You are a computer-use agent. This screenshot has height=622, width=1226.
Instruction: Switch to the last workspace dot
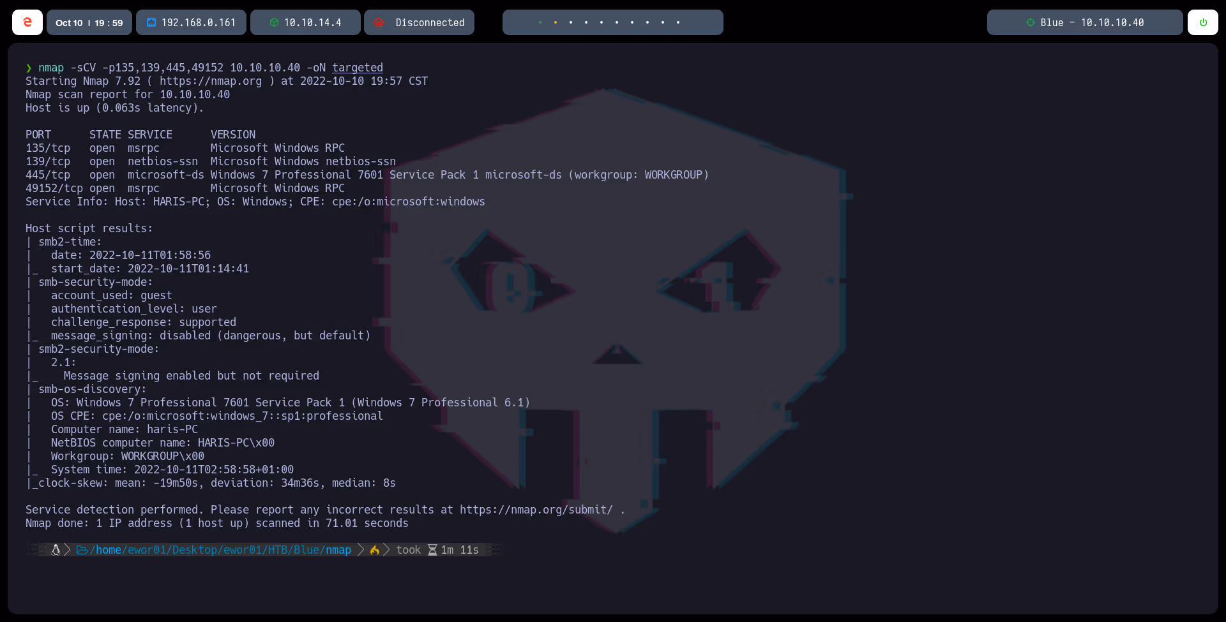(x=678, y=22)
